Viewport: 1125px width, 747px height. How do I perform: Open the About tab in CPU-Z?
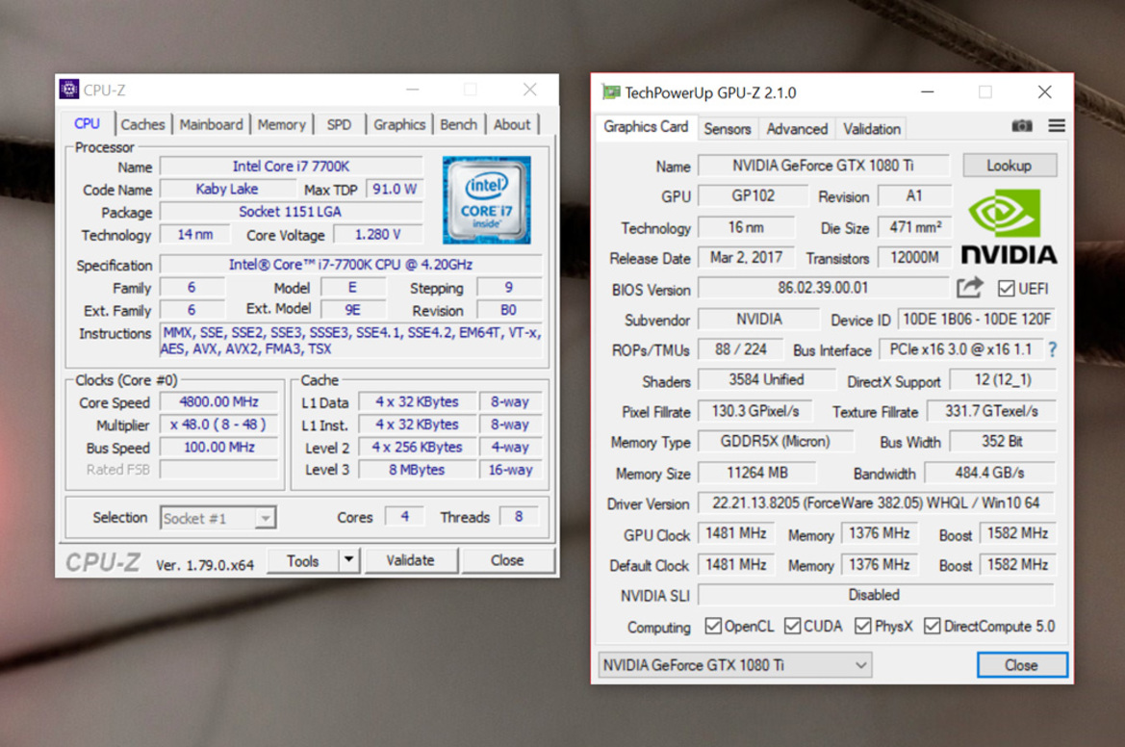[x=512, y=124]
